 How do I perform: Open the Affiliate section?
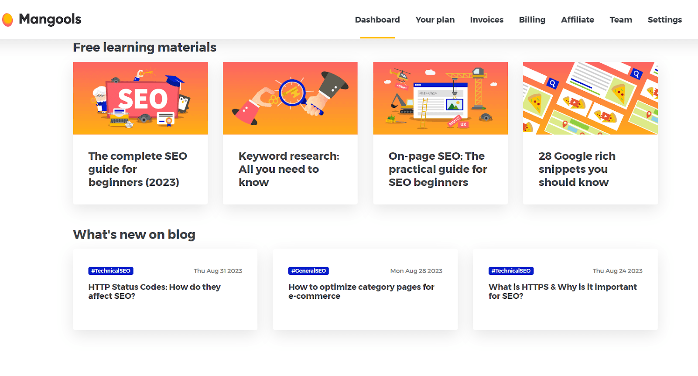(577, 20)
